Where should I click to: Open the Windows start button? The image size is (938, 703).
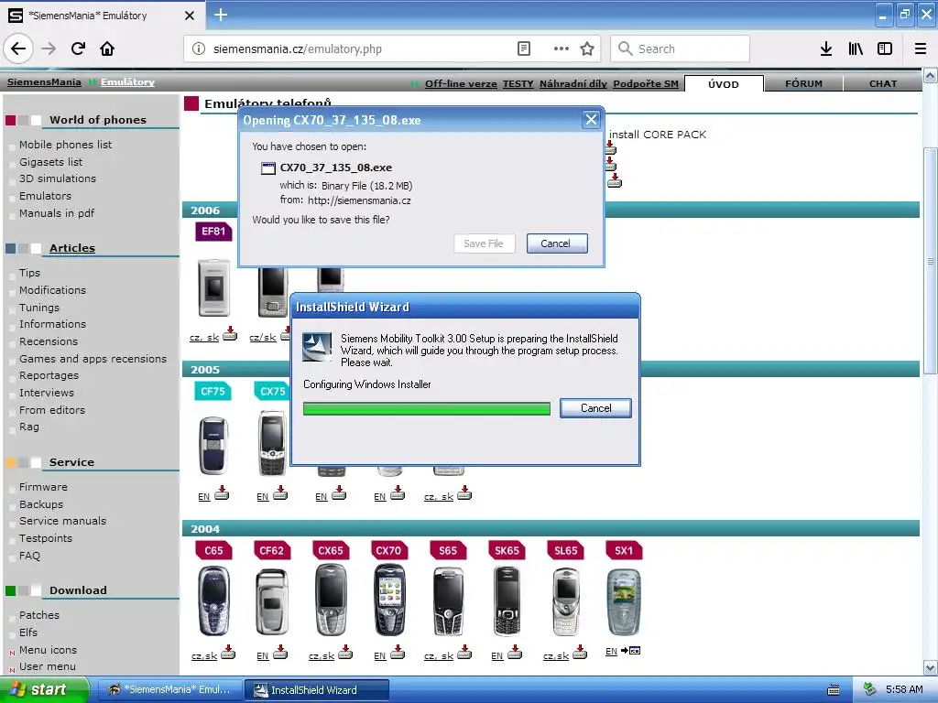(44, 690)
